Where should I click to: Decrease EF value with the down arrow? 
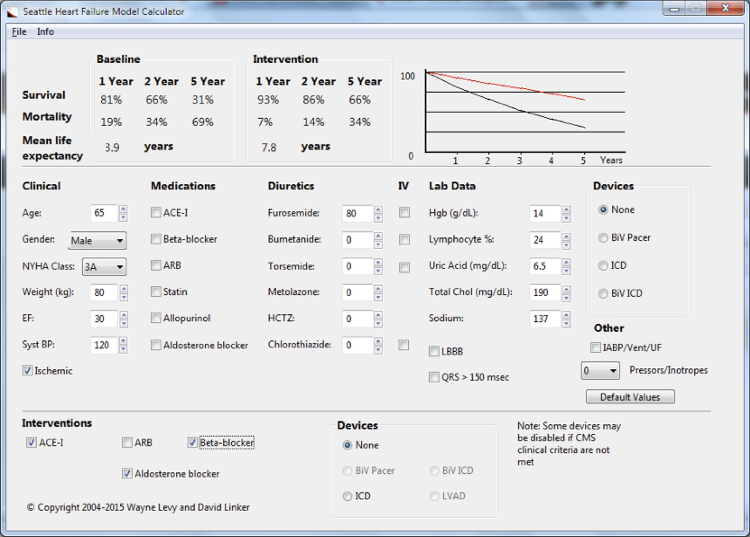point(124,323)
